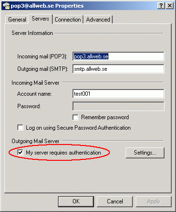
Task: Open outgoing server Settings button
Action: 145,153
